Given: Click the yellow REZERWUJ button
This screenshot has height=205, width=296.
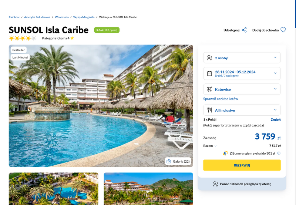Looking at the screenshot, I should click(x=242, y=165).
